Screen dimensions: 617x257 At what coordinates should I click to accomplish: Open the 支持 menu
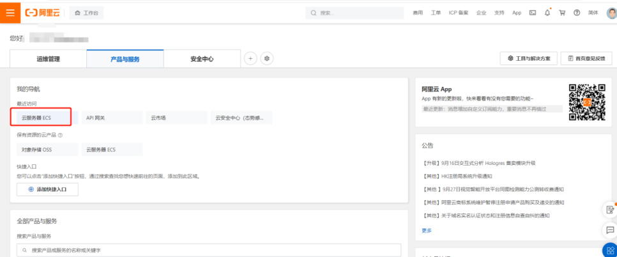[499, 13]
